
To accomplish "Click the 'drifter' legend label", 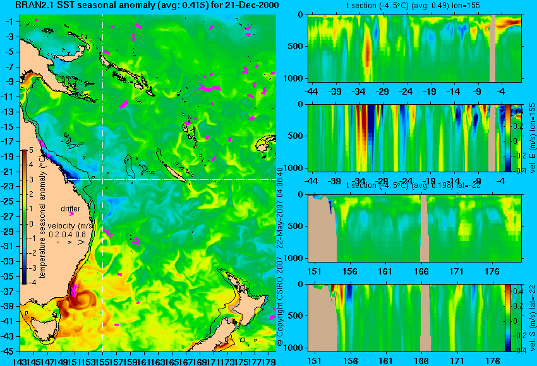I will click(x=71, y=209).
